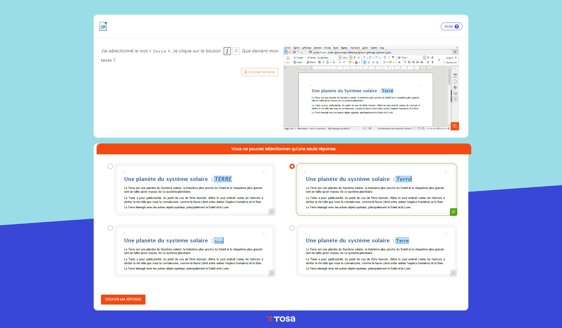Switch to the Mise en page tab
The width and height of the screenshot is (562, 328).
coord(341,53)
